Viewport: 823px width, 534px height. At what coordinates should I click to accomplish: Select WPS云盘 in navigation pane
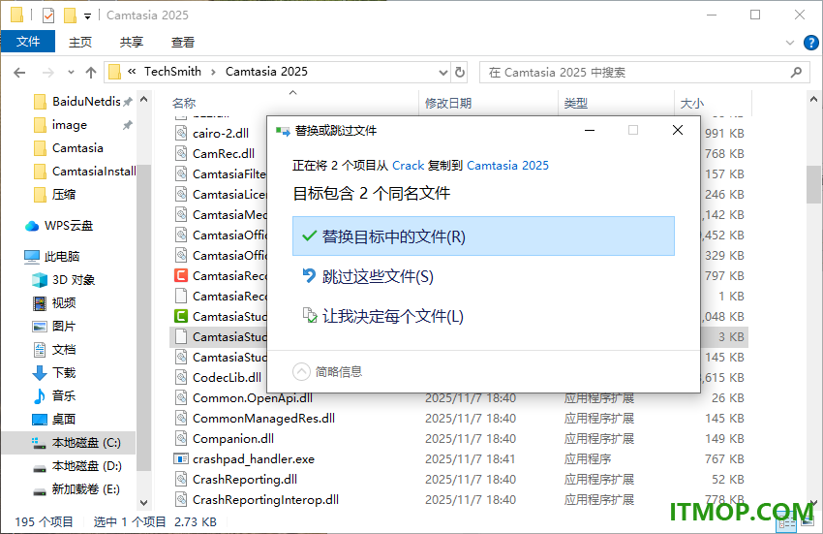tap(59, 226)
